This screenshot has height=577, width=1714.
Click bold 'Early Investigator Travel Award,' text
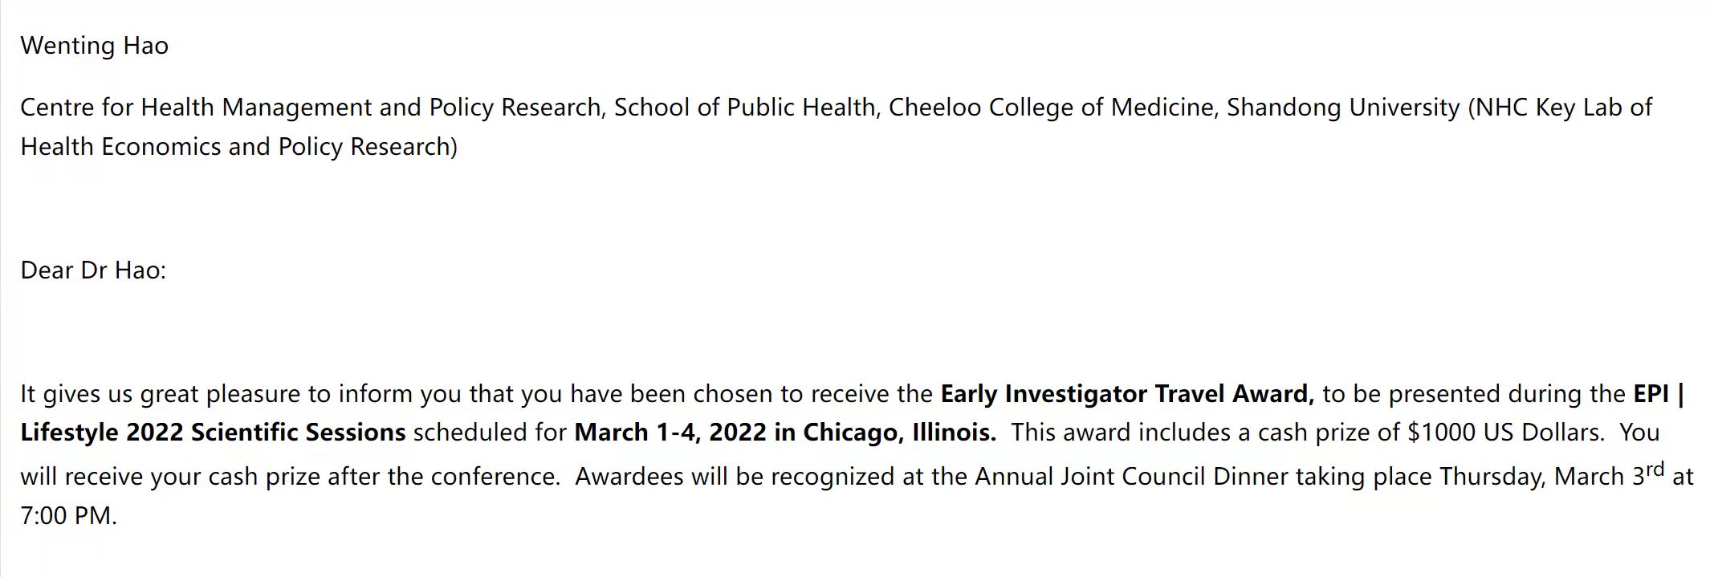coord(1127,394)
